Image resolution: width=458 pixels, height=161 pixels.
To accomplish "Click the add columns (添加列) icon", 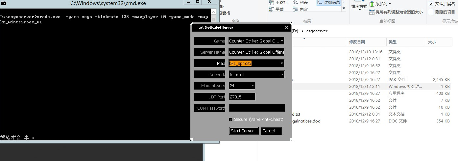I will click(372, 4).
